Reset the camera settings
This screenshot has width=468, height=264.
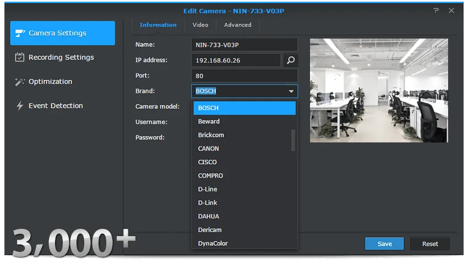coord(430,244)
